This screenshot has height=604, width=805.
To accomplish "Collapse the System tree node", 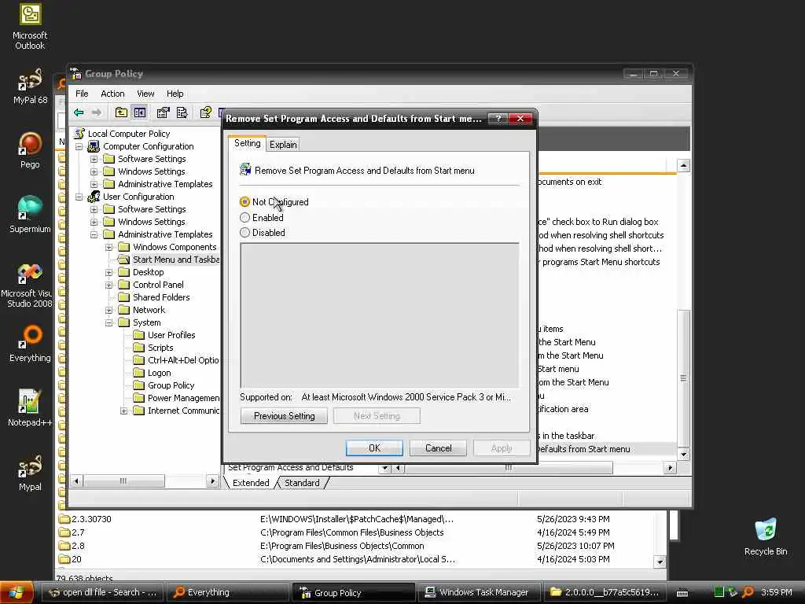I will [108, 322].
